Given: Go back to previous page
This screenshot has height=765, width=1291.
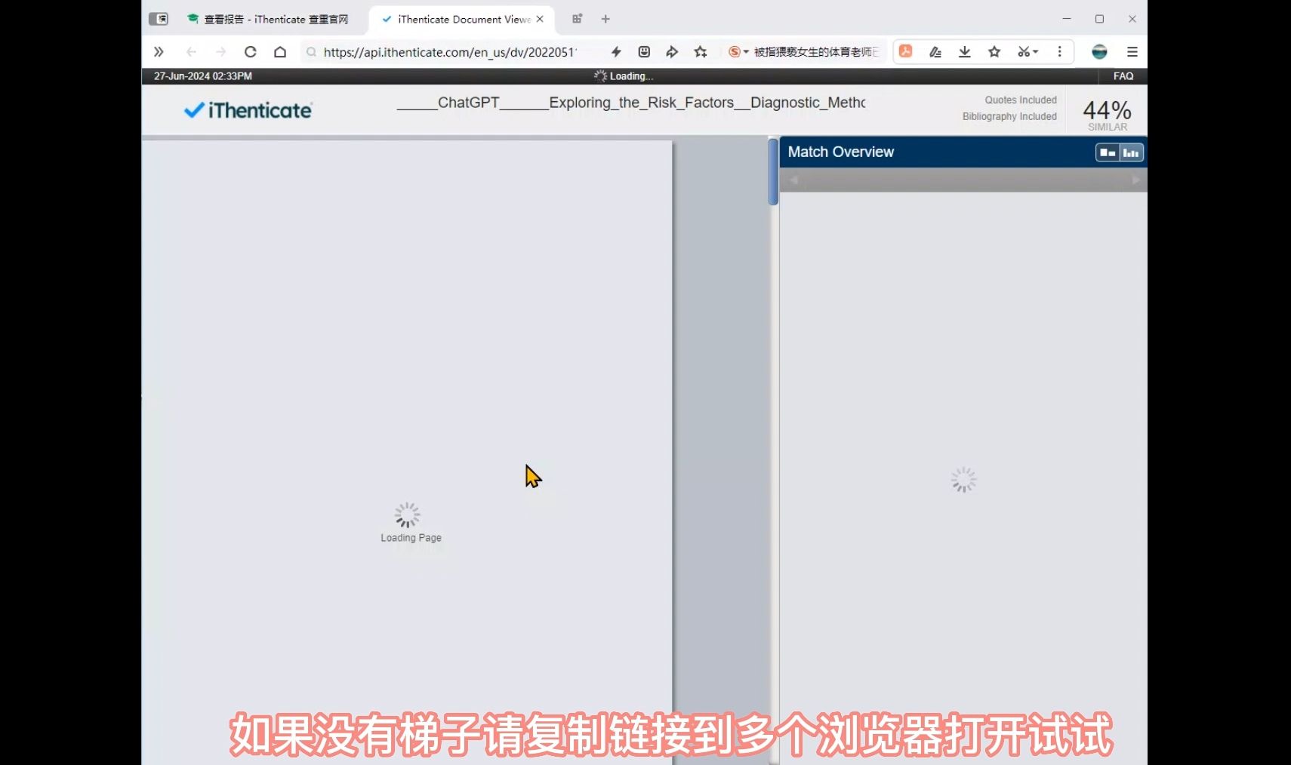Looking at the screenshot, I should click(191, 52).
